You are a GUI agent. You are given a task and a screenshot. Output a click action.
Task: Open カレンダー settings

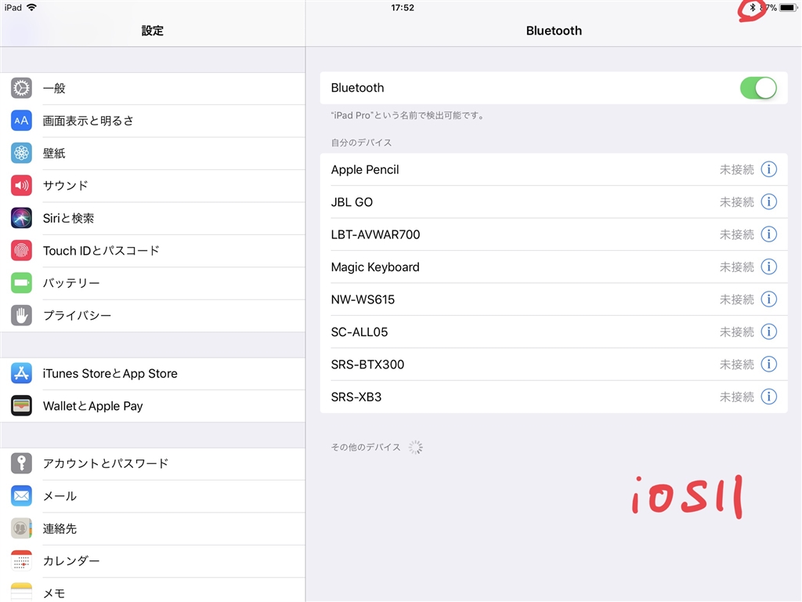pos(153,560)
